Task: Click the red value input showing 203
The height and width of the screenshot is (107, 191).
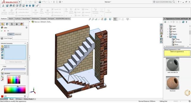Action: [14, 96]
